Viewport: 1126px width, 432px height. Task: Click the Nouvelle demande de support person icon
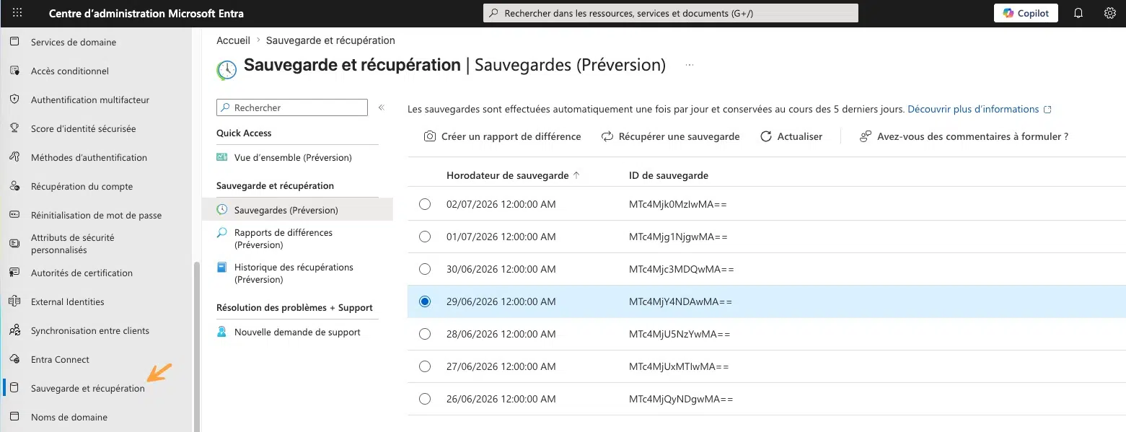[222, 332]
